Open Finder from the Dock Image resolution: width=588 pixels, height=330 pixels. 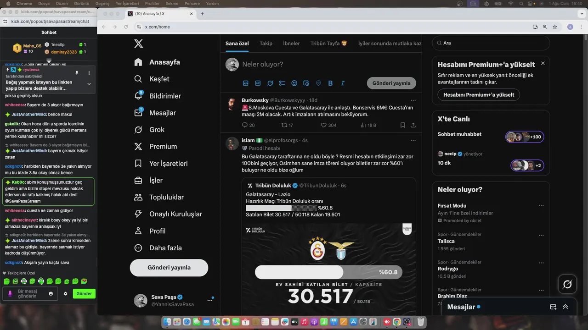coord(168,322)
